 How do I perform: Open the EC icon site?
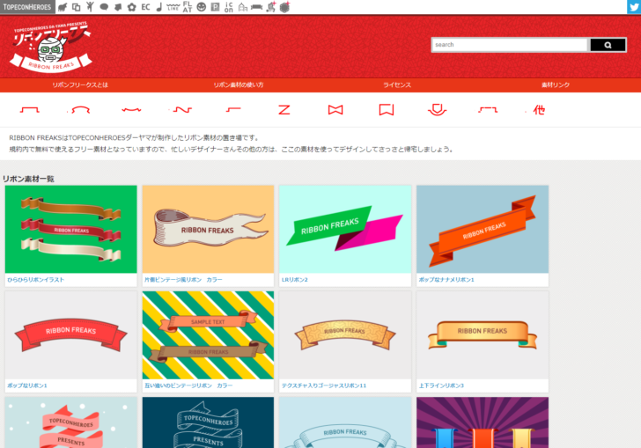145,7
